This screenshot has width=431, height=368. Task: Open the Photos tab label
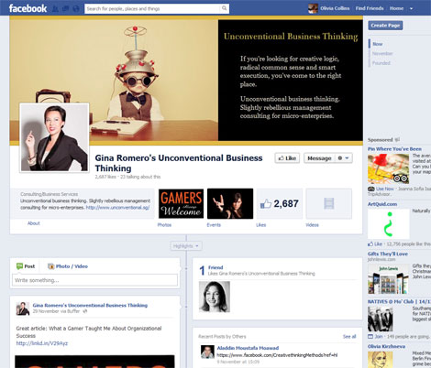164,225
